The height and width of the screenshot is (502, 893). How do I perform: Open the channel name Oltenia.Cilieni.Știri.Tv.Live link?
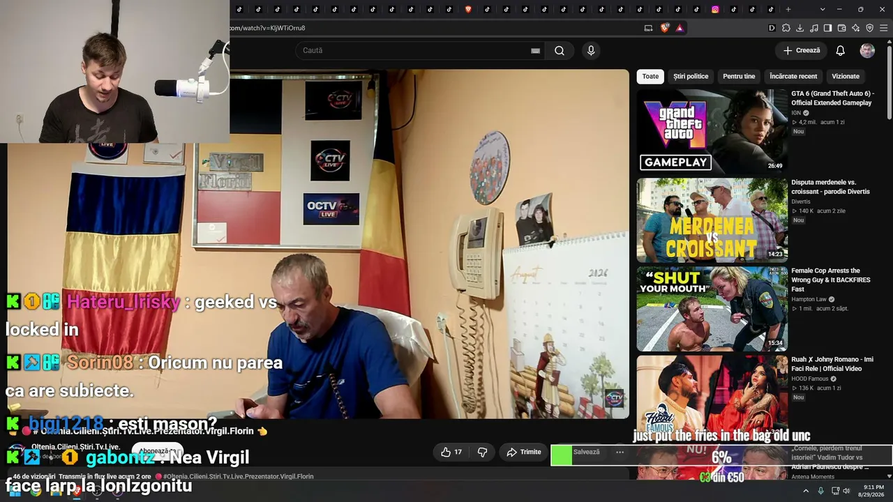(x=75, y=447)
